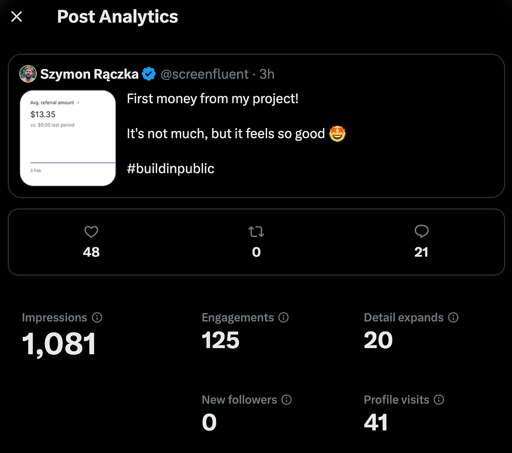This screenshot has width=512, height=453.
Task: Click the 21 replies count
Action: point(421,252)
